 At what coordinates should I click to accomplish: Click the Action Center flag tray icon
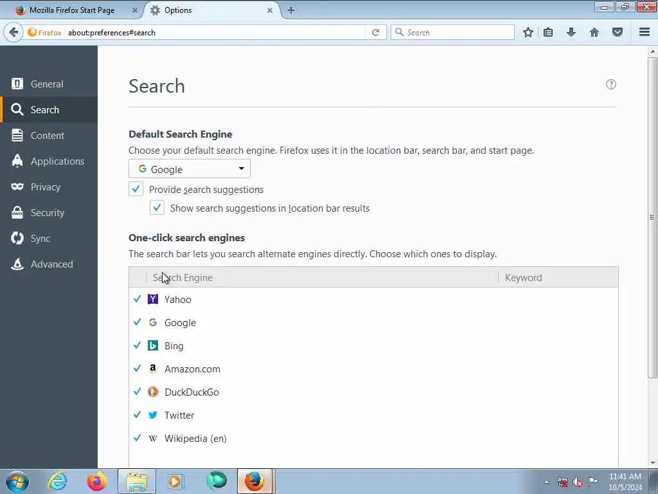point(592,481)
